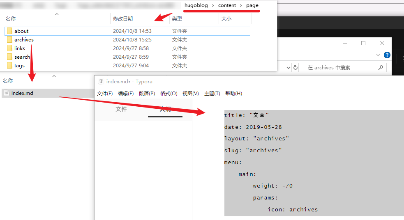Click the search box 在 archives 中搜索
Screen dimensions: 404x220
tap(345, 68)
